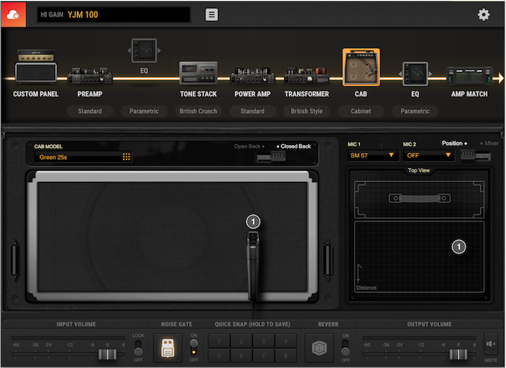506x368 pixels.
Task: Click Quick Snap slot 3
Action: (263, 341)
